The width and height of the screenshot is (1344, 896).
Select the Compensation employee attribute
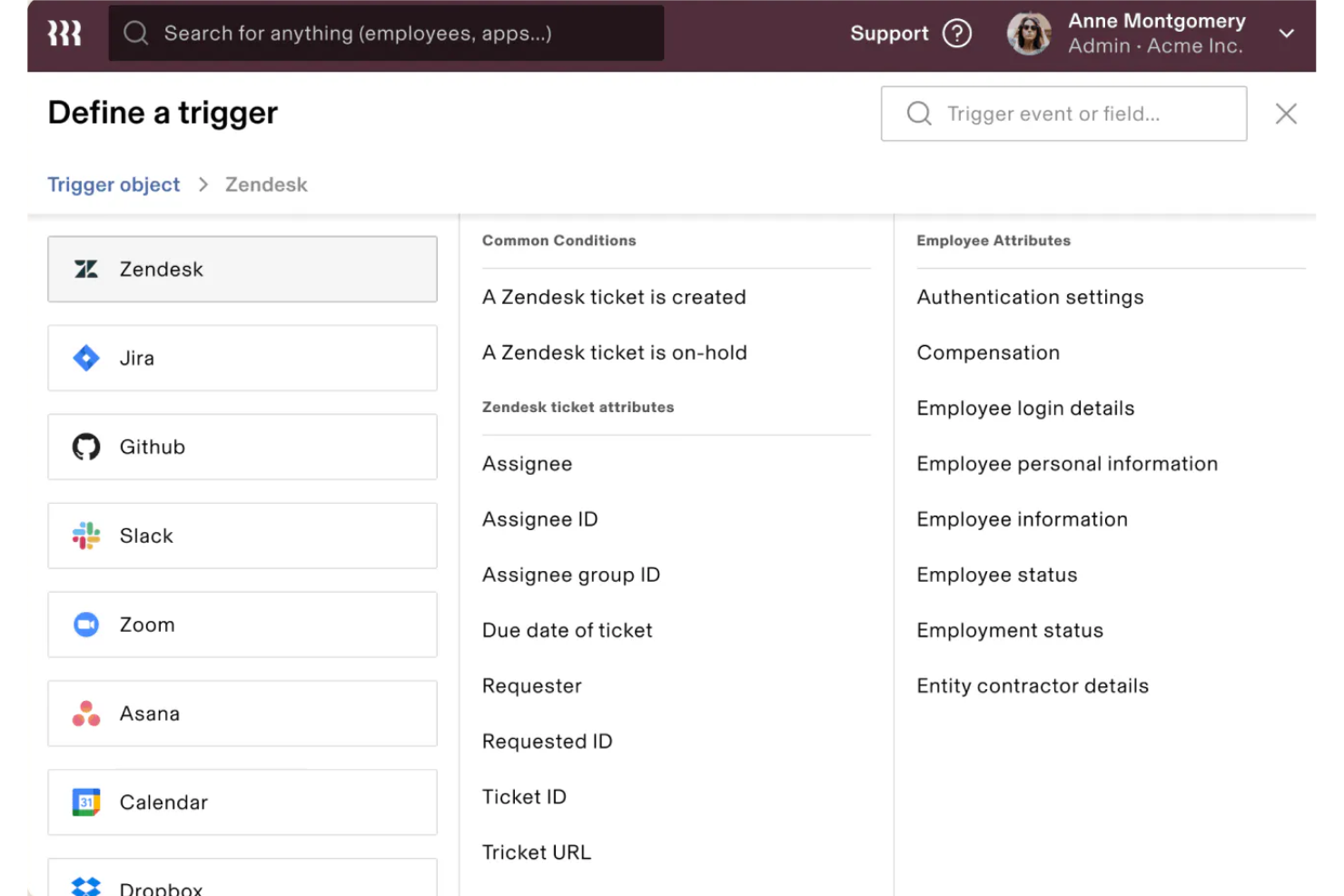tap(988, 352)
